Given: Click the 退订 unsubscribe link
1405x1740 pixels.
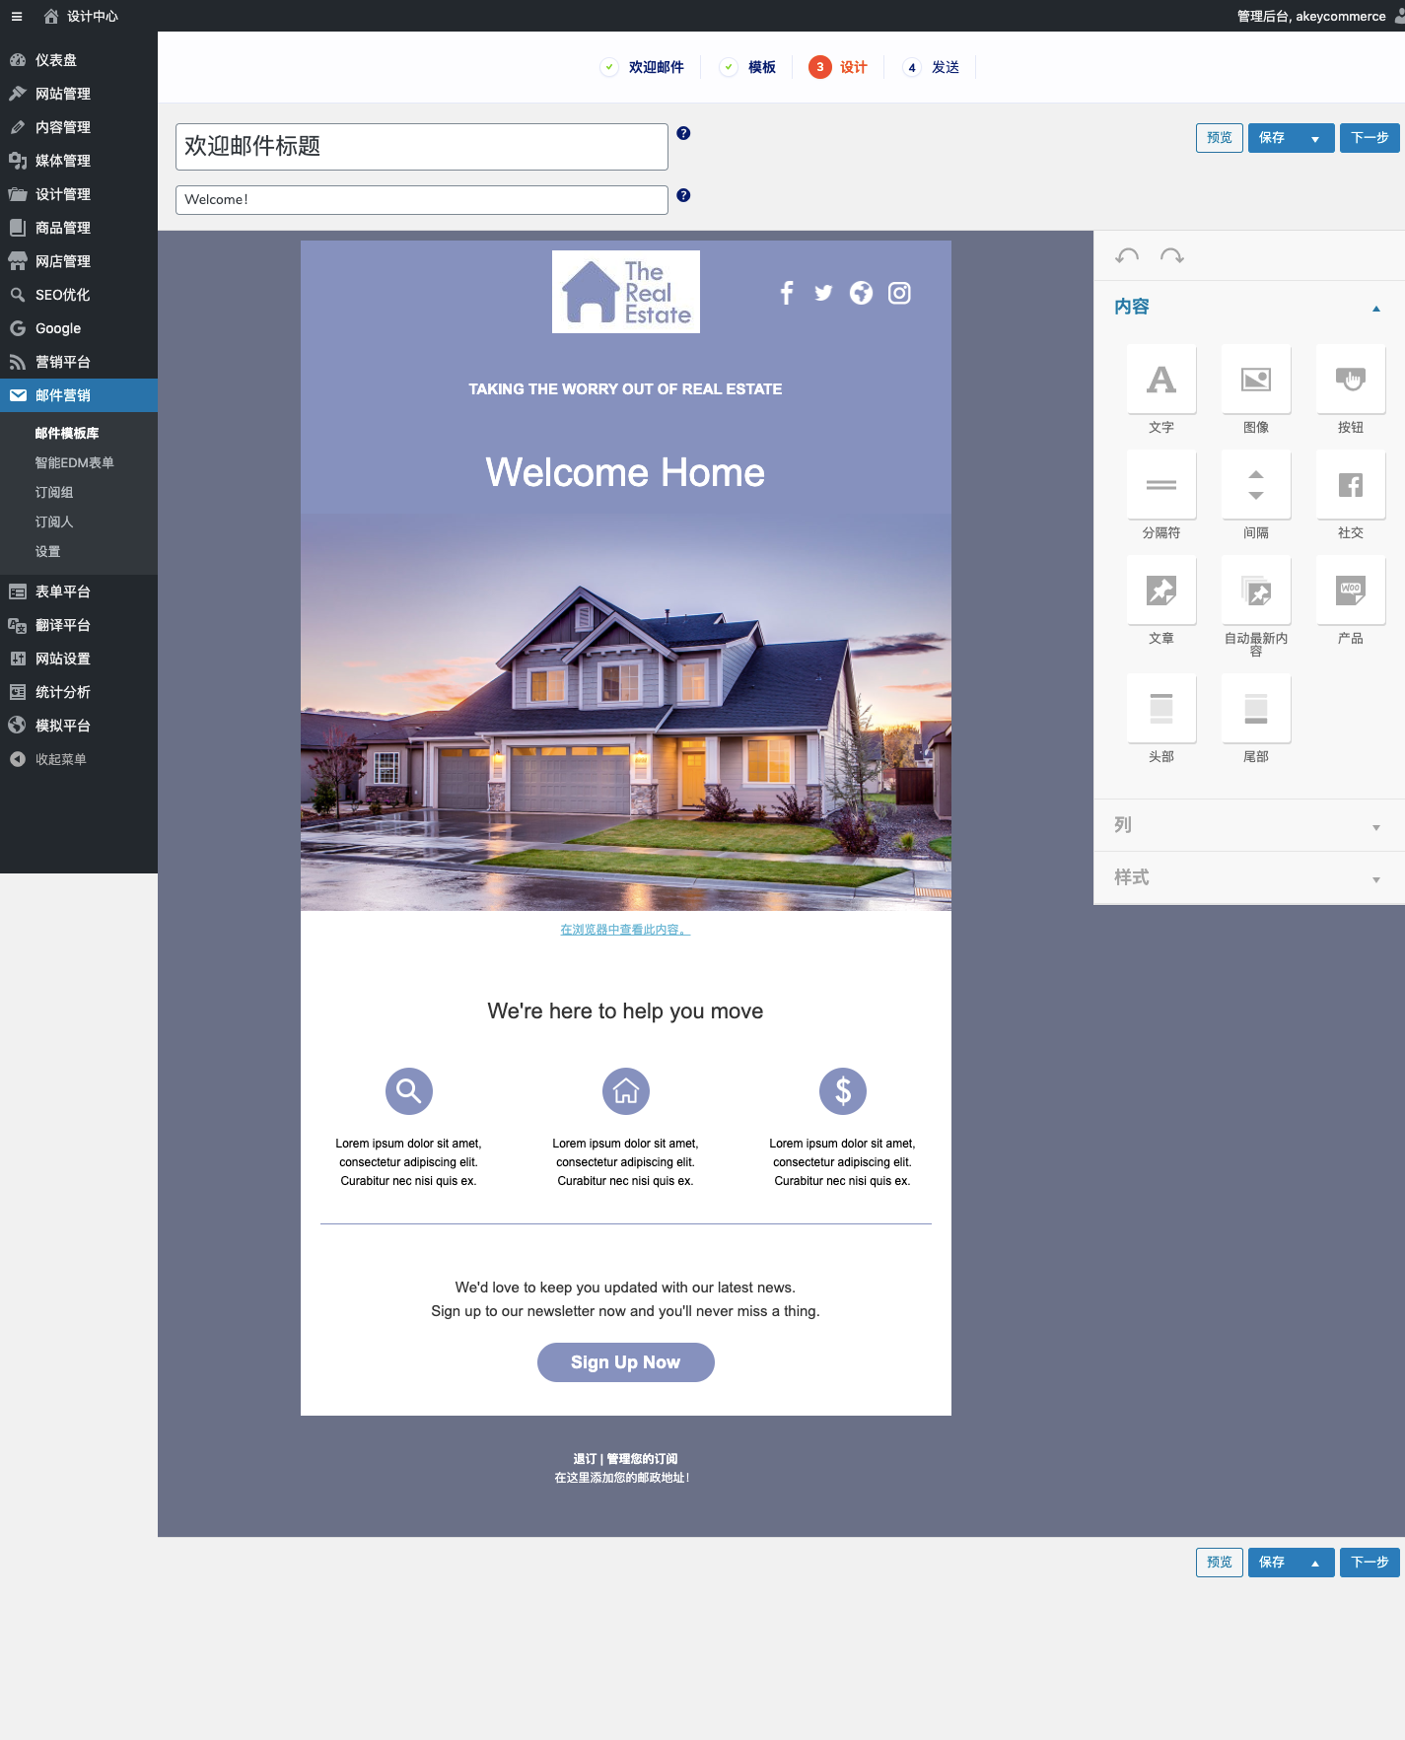Looking at the screenshot, I should pos(585,1459).
